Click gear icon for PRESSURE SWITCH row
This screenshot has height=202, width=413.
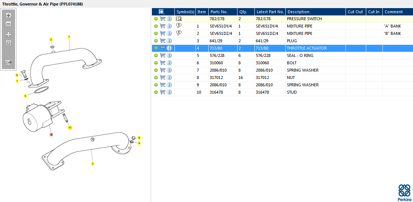click(x=156, y=19)
